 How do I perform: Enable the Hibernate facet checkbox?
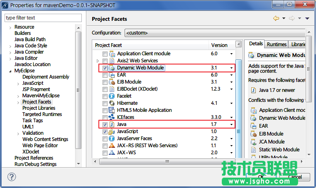click(105, 103)
